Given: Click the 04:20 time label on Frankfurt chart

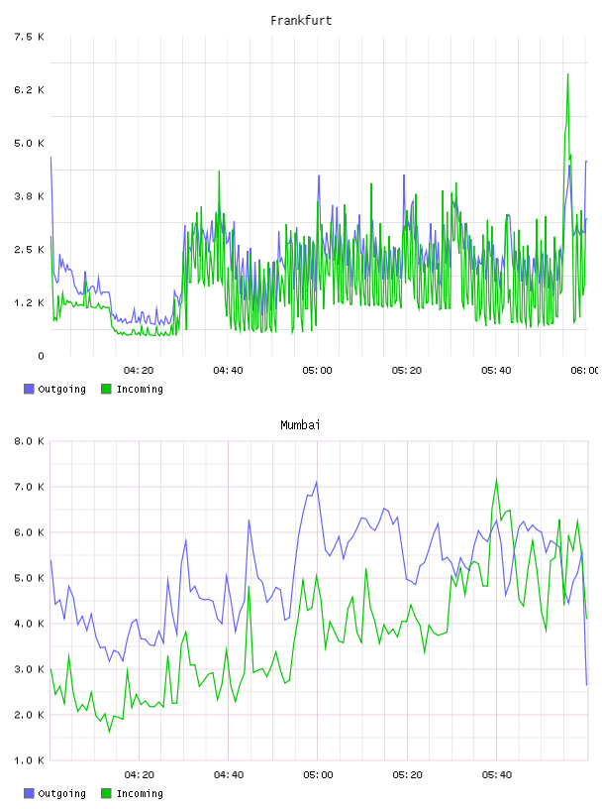Looking at the screenshot, I should point(139,371).
